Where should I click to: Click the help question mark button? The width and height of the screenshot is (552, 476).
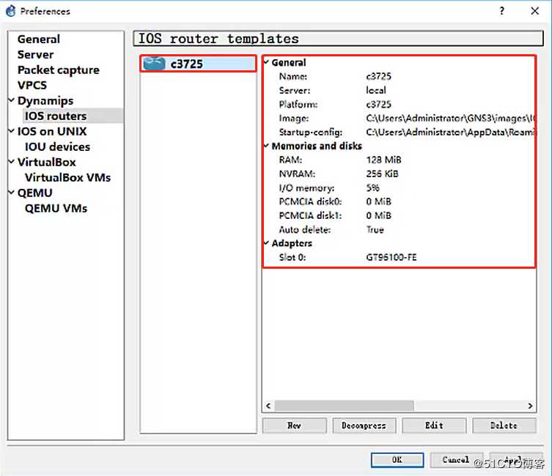[x=501, y=11]
